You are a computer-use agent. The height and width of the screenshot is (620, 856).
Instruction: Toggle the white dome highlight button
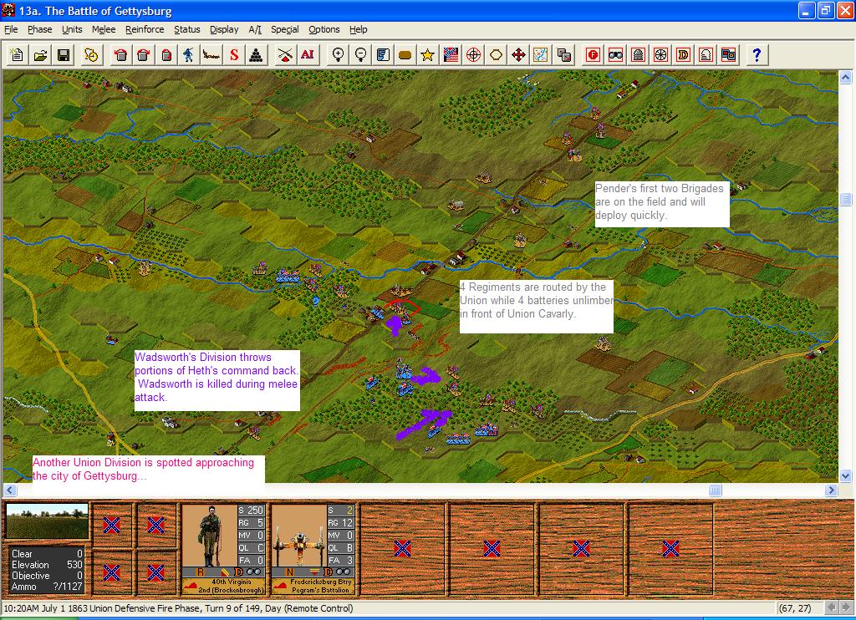click(x=706, y=54)
